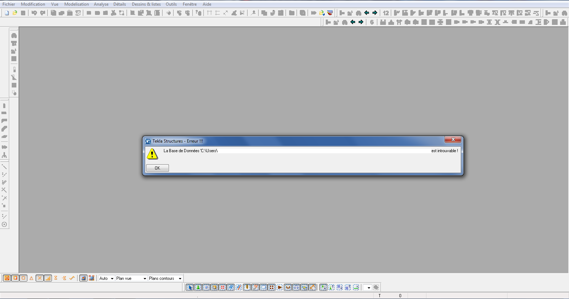
Task: Click the title "Tekla Structures - Erreur !!!"
Action: [x=178, y=141]
